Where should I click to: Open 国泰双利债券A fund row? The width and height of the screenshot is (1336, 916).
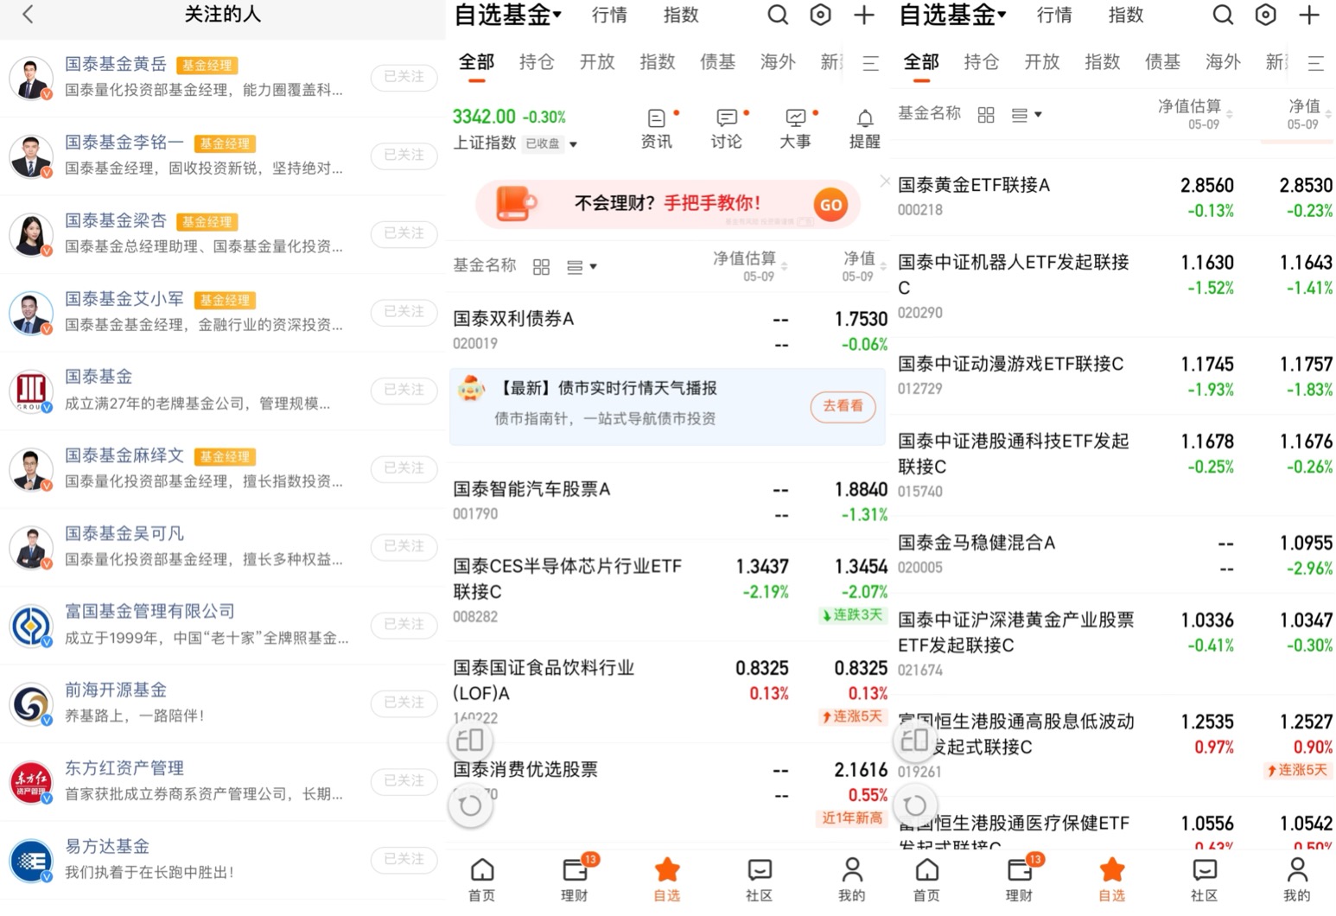pos(670,330)
